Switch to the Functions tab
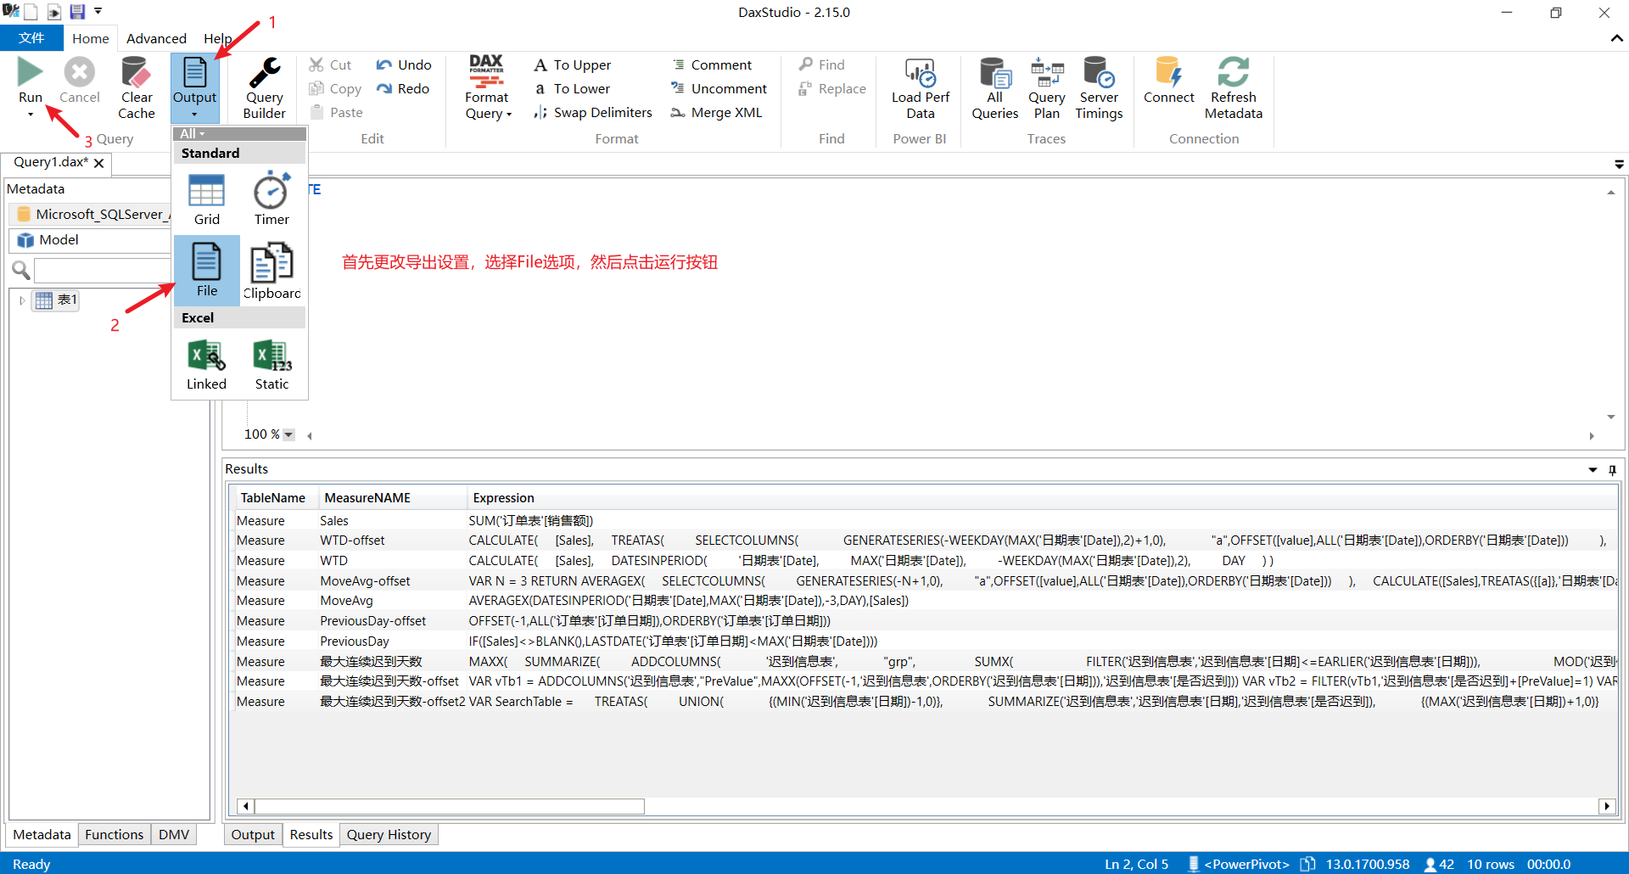Viewport: 1629px width, 874px height. coord(115,834)
